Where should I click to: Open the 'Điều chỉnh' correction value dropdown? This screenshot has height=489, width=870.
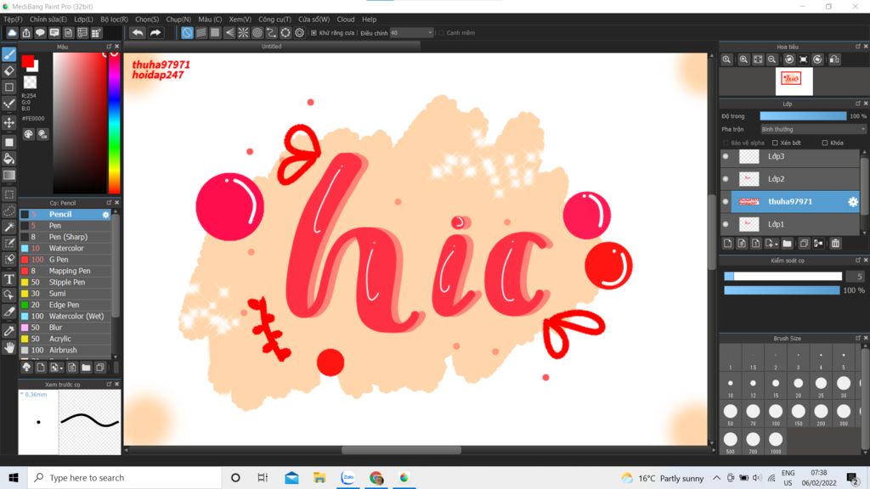(x=411, y=33)
